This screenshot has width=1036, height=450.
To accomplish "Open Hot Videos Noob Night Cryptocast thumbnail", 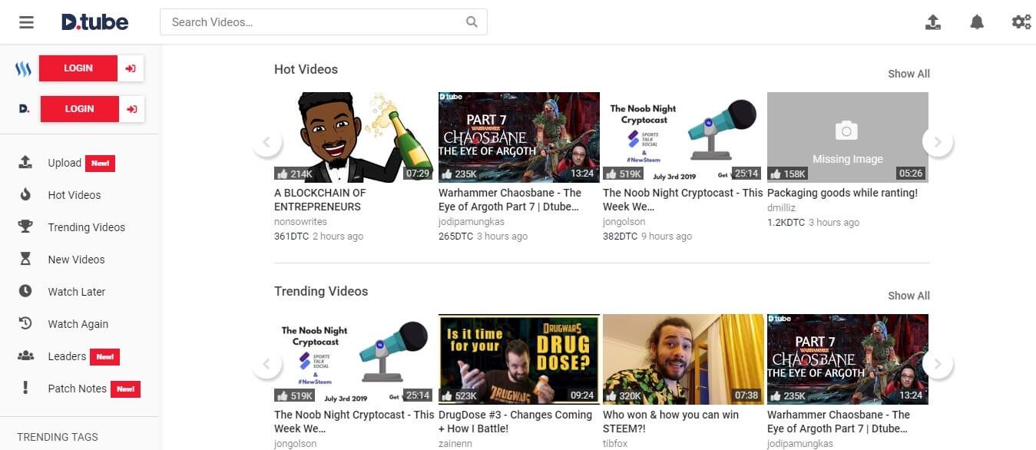I will (x=683, y=137).
